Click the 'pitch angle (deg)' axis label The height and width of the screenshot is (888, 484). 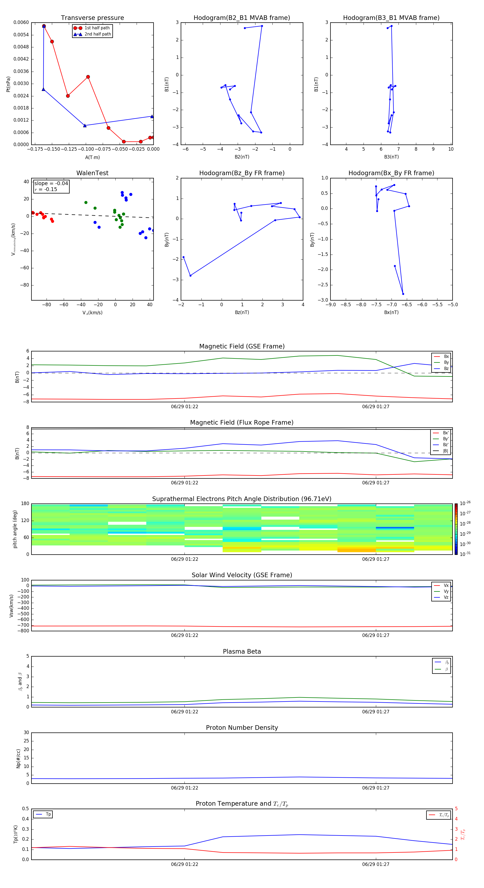click(x=15, y=529)
